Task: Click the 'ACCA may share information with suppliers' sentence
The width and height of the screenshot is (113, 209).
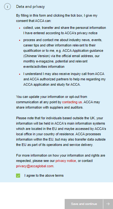Action: click(58, 105)
